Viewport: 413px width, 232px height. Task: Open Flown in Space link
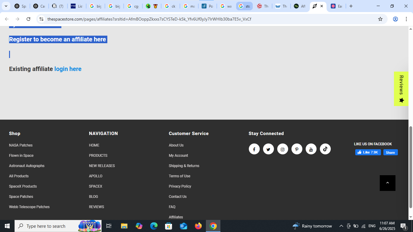click(x=21, y=156)
